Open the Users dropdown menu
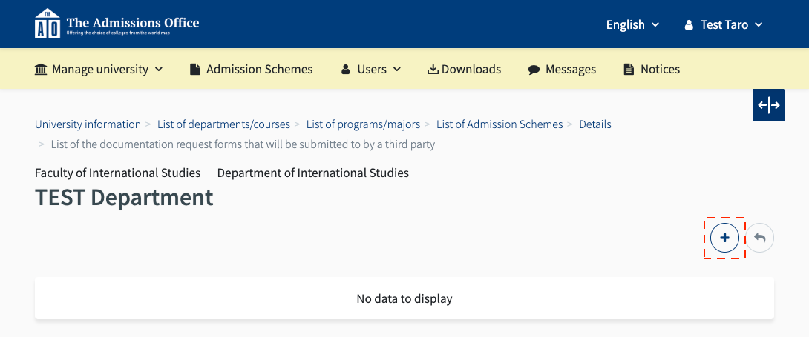809x337 pixels. [371, 69]
